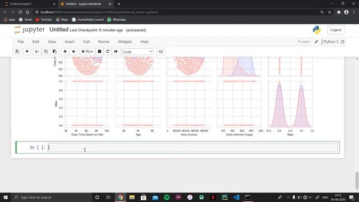Viewport: 359px width, 202px height.
Task: Reload the page
Action: click(20, 12)
